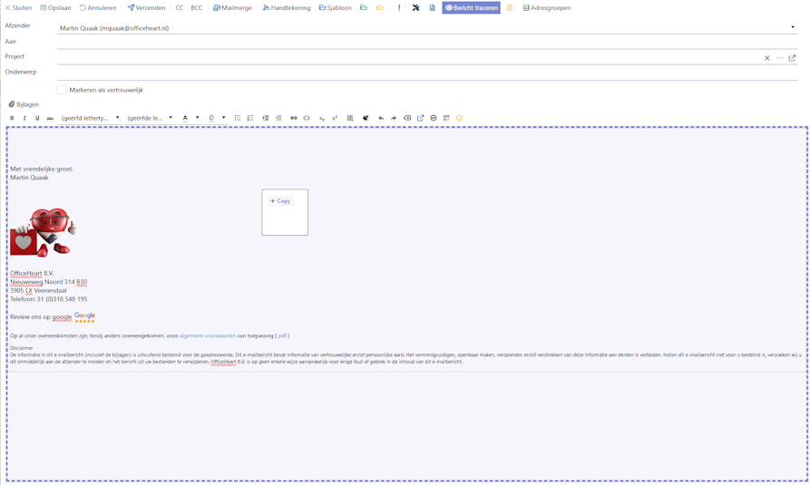Open the Handtekening menu
The image size is (811, 485).
[287, 8]
